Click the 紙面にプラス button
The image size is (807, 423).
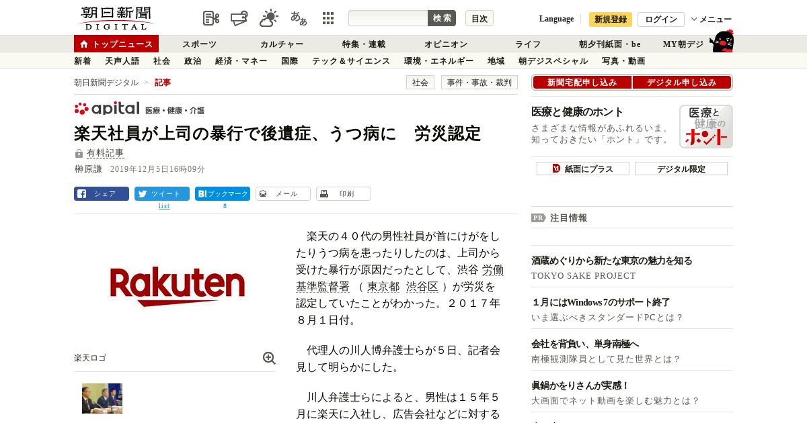(x=583, y=169)
